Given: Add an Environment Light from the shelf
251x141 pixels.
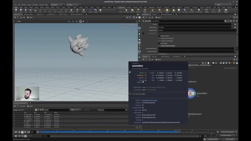Looking at the screenshot, I should (x=167, y=11).
